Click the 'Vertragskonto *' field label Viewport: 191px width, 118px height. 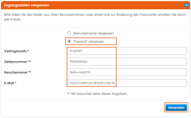16,51
